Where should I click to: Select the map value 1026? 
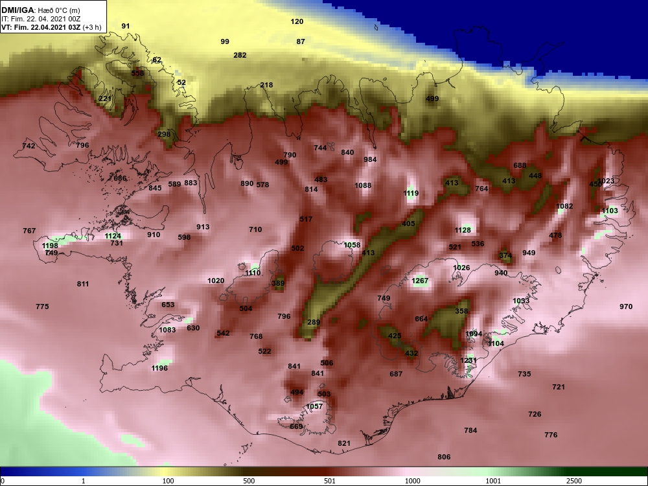(461, 268)
